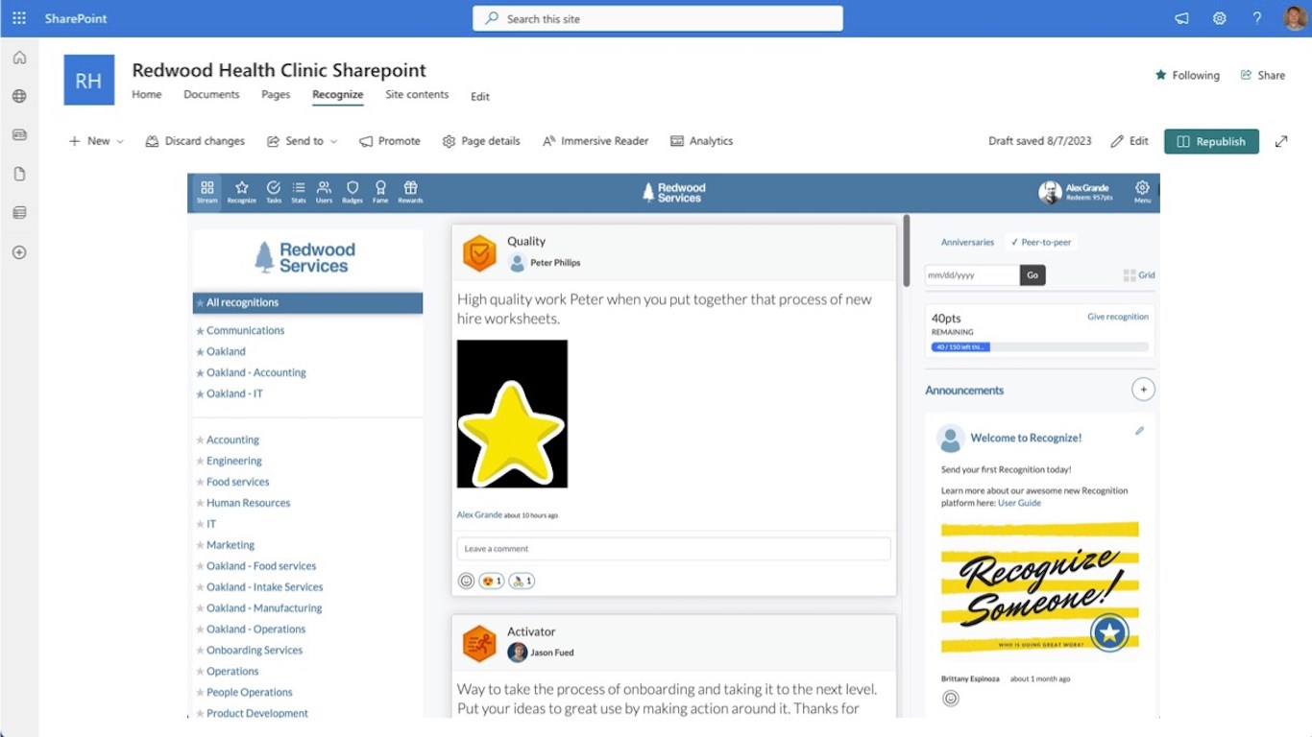Open the news icon in left rail

click(19, 135)
